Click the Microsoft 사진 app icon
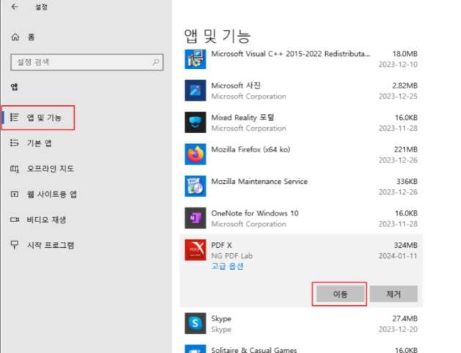 click(195, 90)
